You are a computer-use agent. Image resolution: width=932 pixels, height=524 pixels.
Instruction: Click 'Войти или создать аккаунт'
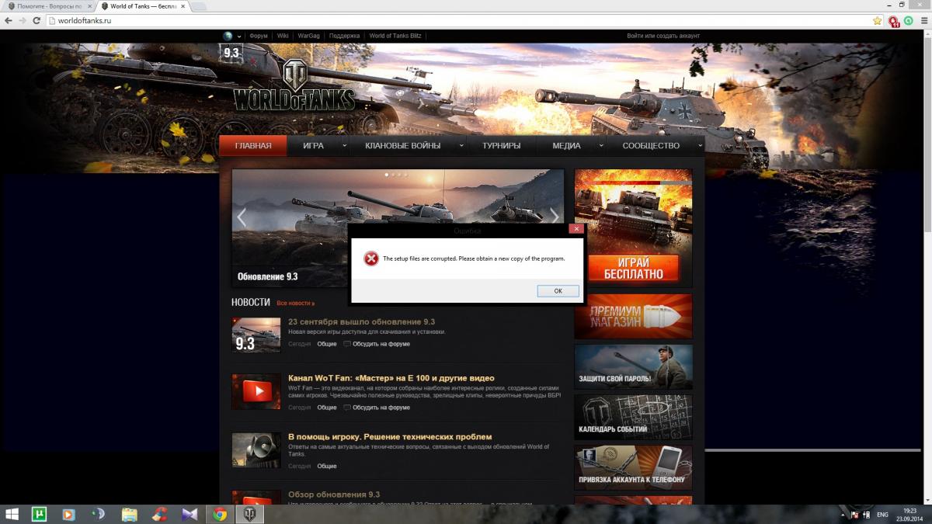coord(663,36)
